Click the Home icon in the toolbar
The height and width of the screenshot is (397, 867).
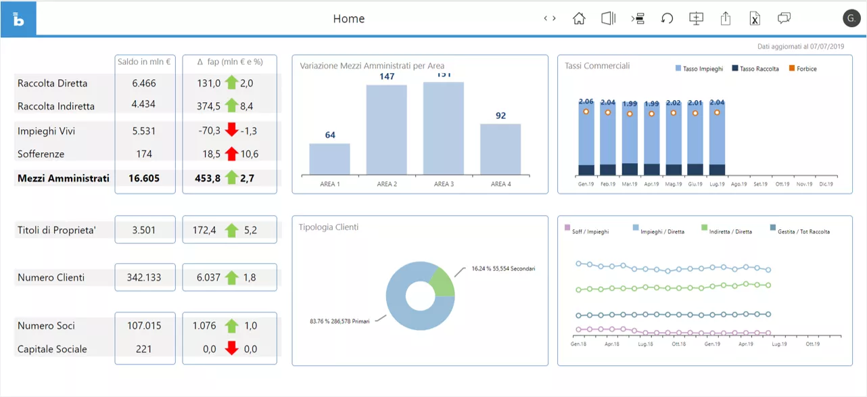(x=579, y=18)
